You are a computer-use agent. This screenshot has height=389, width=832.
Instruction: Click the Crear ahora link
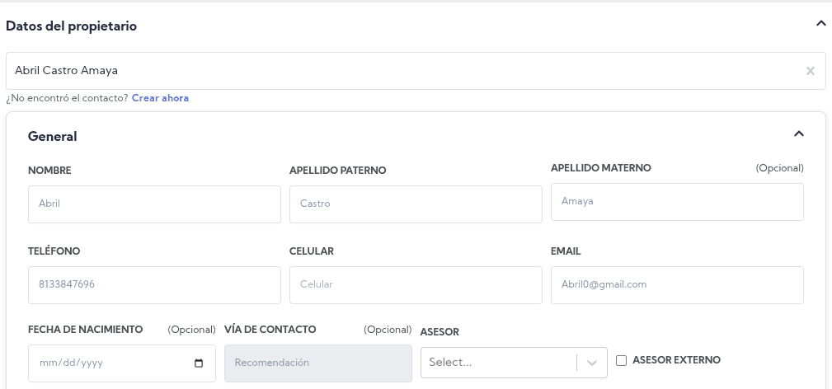[x=160, y=98]
